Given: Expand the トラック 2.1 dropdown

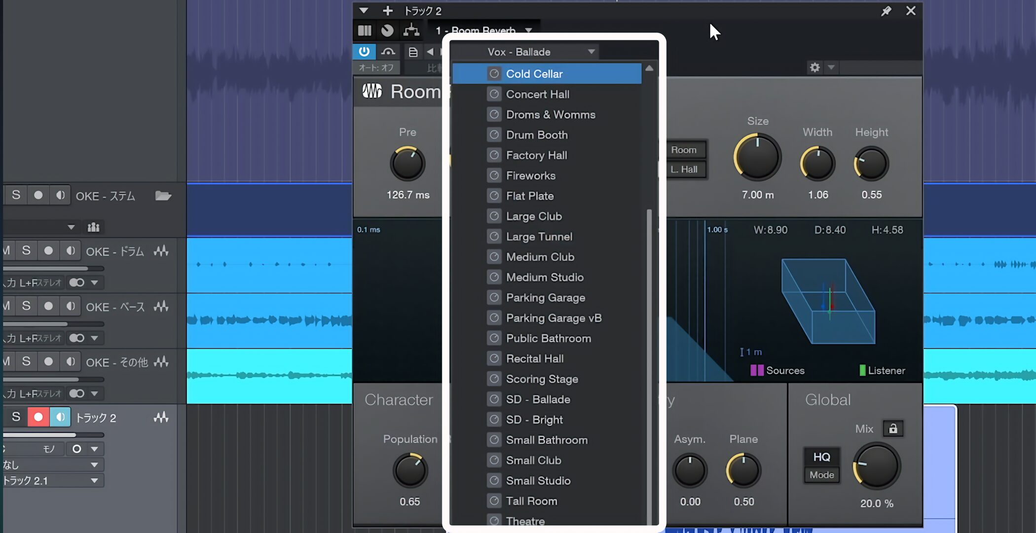Looking at the screenshot, I should point(94,481).
